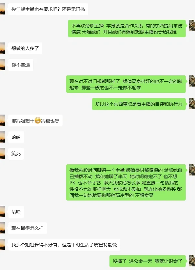The height and width of the screenshot is (270, 195).
Task: Click the avatar next to 没播了 message
Action: (192, 261)
